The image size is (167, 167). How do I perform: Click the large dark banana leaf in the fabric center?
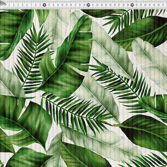coord(66,60)
